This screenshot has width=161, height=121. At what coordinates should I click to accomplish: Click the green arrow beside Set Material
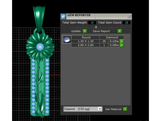point(125,109)
